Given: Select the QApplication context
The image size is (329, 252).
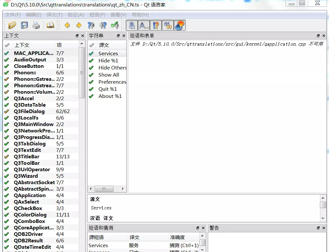Looking at the screenshot, I should point(41,195).
